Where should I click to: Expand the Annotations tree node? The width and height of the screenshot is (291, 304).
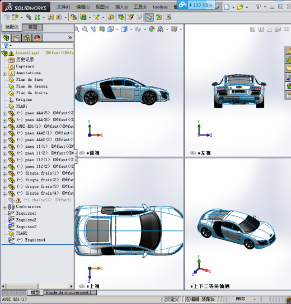tap(4, 74)
